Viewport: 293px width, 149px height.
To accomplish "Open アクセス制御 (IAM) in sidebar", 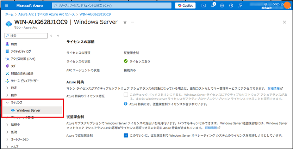I will pos(23,59).
